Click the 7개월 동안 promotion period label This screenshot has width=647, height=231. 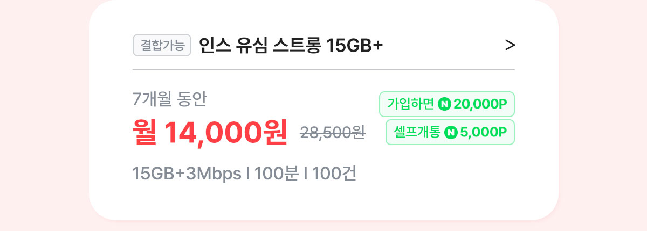pos(170,99)
